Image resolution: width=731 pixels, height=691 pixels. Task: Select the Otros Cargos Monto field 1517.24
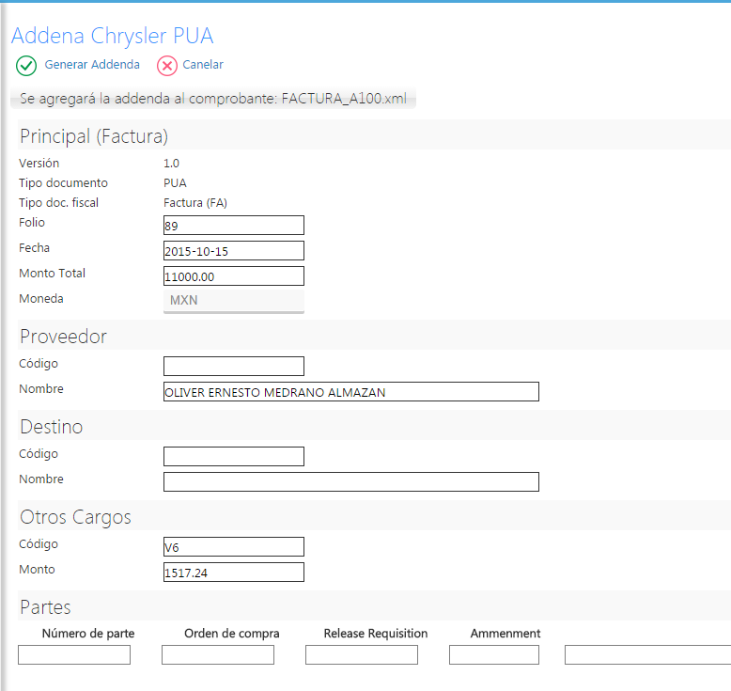tap(234, 572)
